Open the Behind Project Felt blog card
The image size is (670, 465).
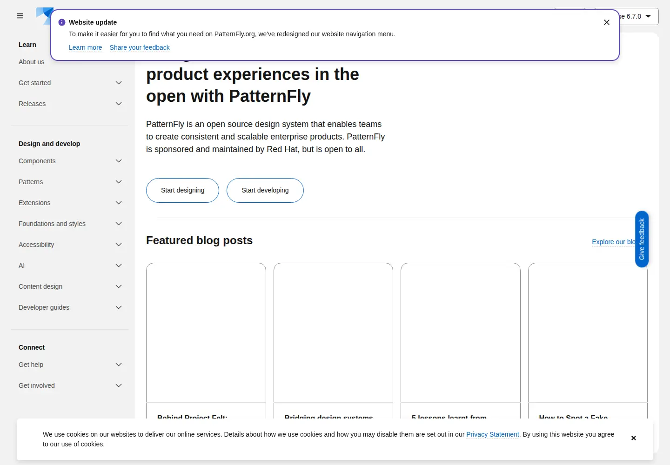206,340
